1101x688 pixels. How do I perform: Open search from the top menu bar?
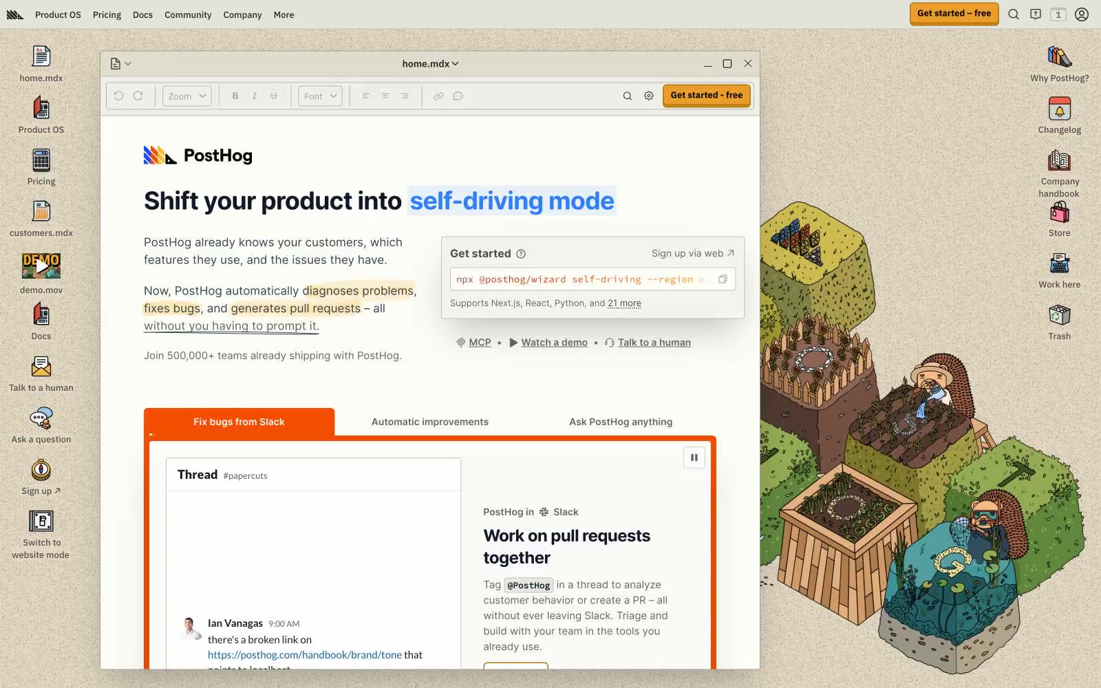[x=1014, y=14]
